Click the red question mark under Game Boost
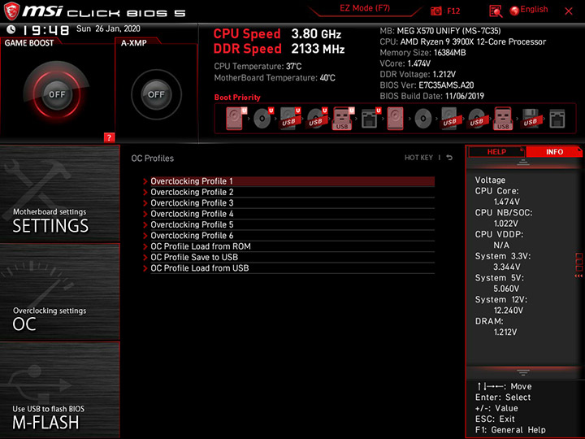Screen dimensions: 585x439 point(109,137)
